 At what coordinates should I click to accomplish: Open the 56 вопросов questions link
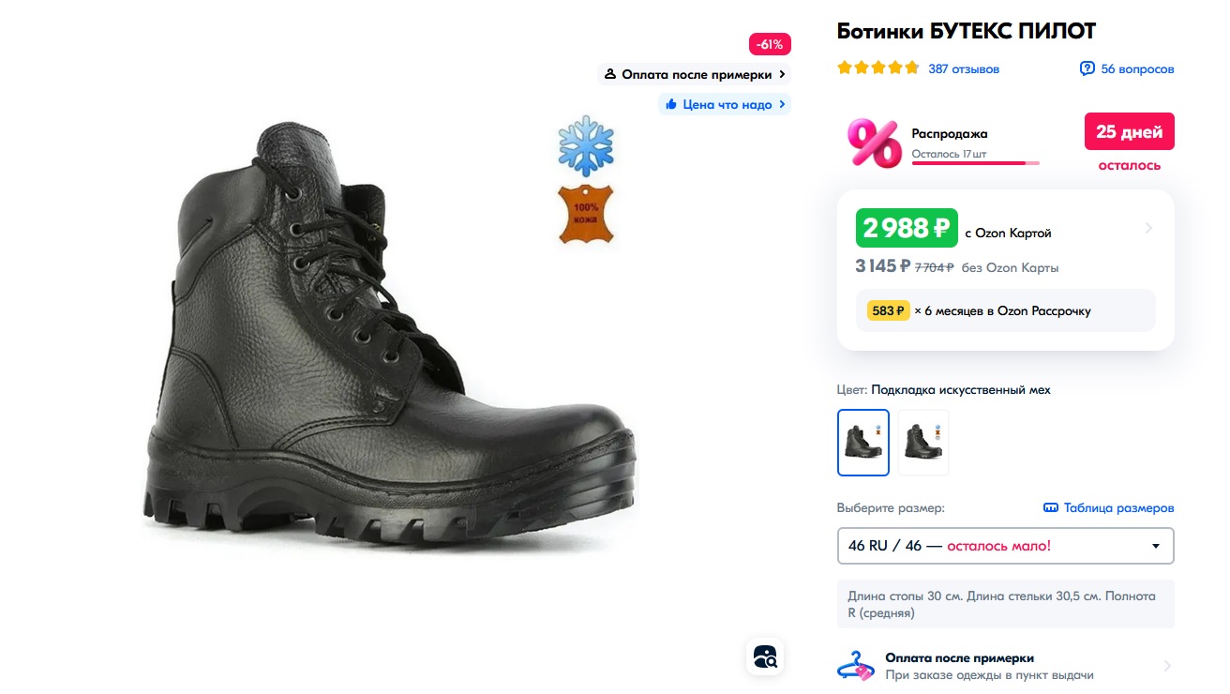(1137, 68)
